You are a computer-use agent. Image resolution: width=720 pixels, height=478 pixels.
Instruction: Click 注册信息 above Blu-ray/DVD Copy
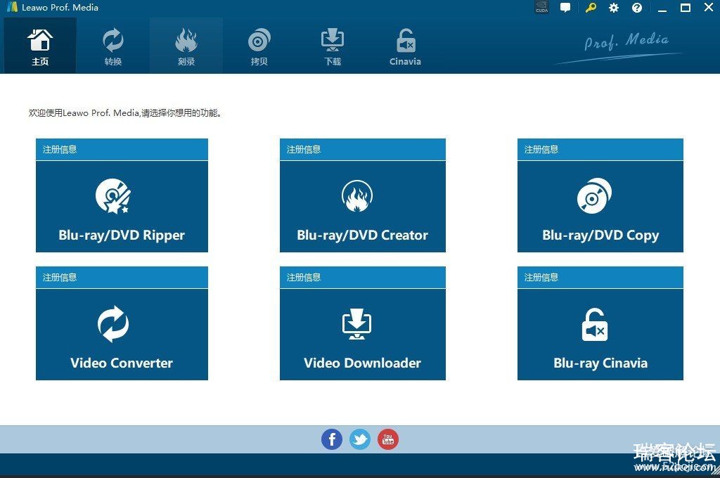tap(541, 149)
